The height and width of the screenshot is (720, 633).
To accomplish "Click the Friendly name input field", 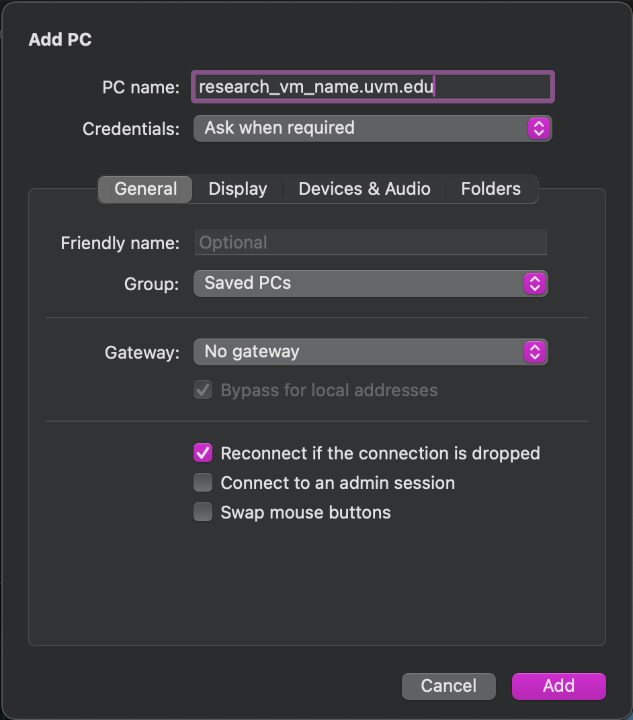I will click(370, 242).
